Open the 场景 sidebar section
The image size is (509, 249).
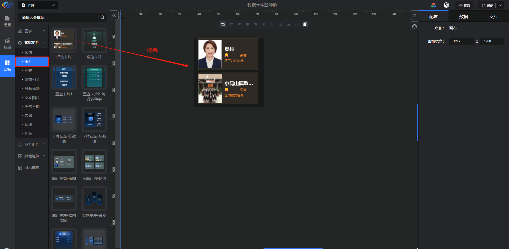tap(7, 21)
